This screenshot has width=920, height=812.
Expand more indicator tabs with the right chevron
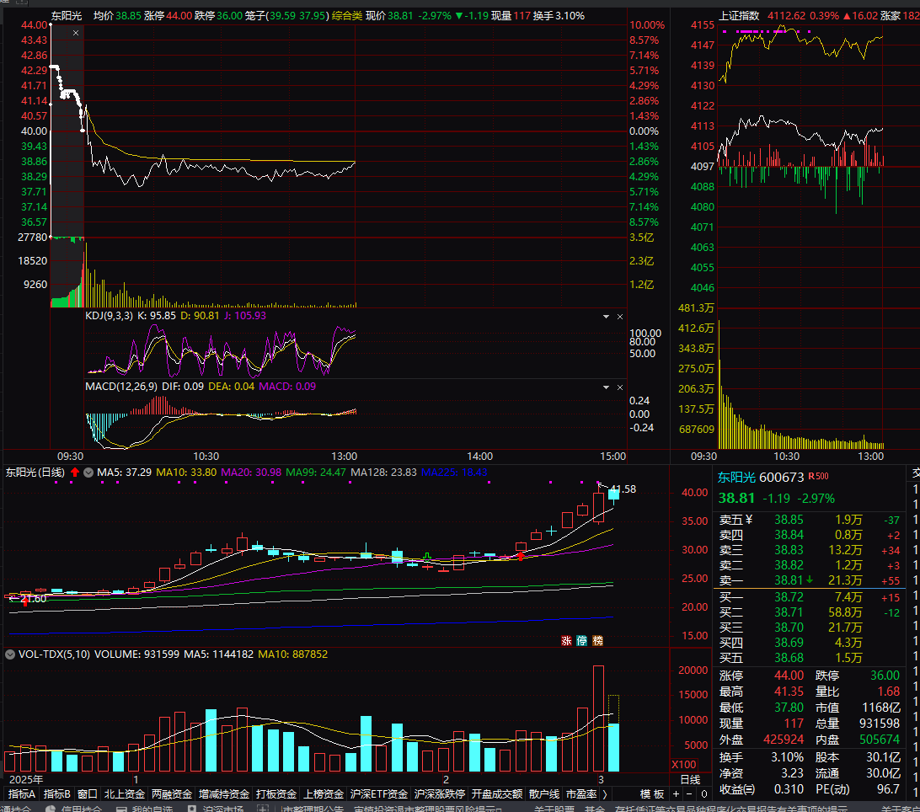click(x=604, y=793)
